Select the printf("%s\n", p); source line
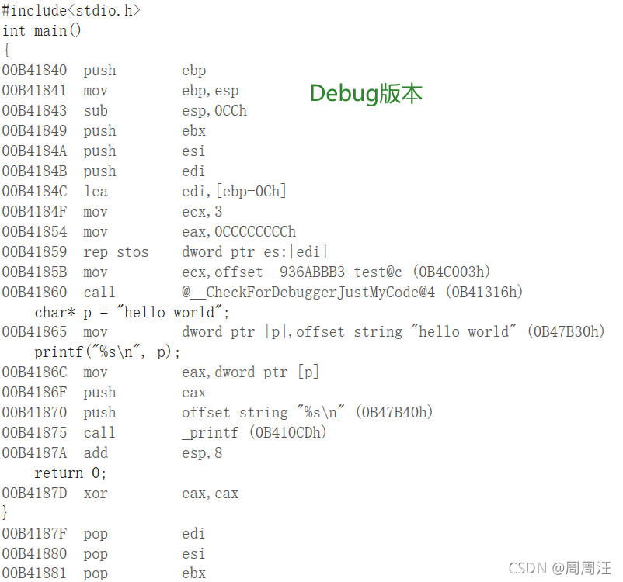Screen dimensions: 623x582 click(x=107, y=352)
